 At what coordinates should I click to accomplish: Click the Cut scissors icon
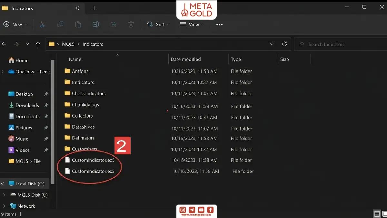pyautogui.click(x=43, y=25)
